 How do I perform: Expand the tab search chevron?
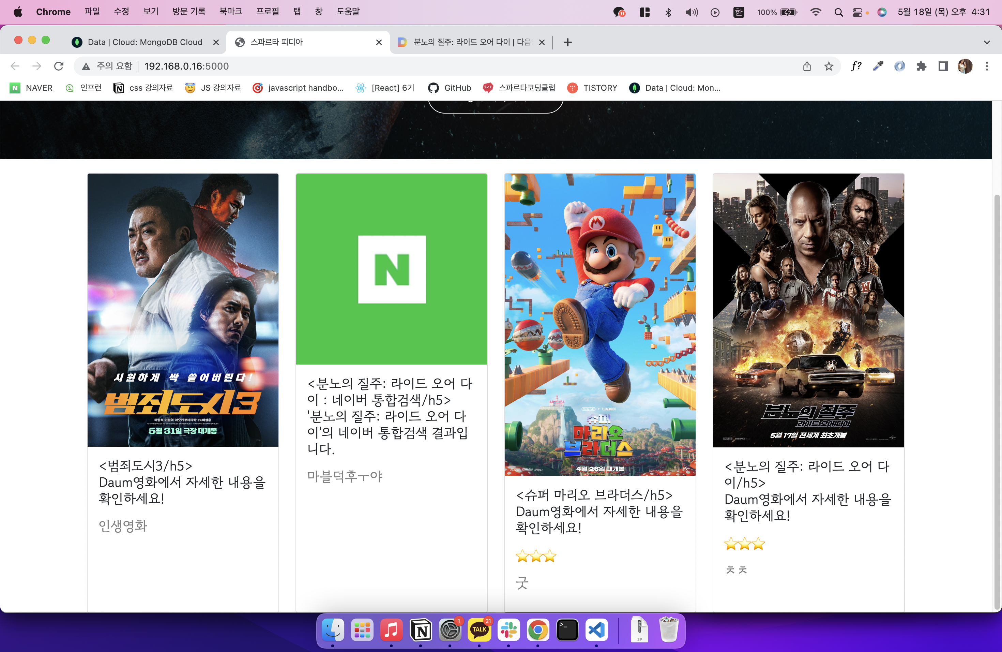[x=987, y=42]
